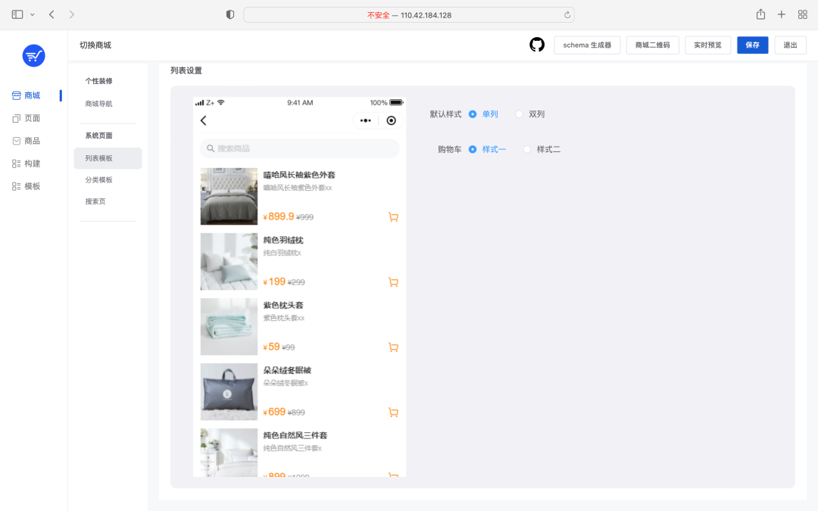Screen dimensions: 818x511
Task: Go forward with the browser forward arrow
Action: pos(71,14)
